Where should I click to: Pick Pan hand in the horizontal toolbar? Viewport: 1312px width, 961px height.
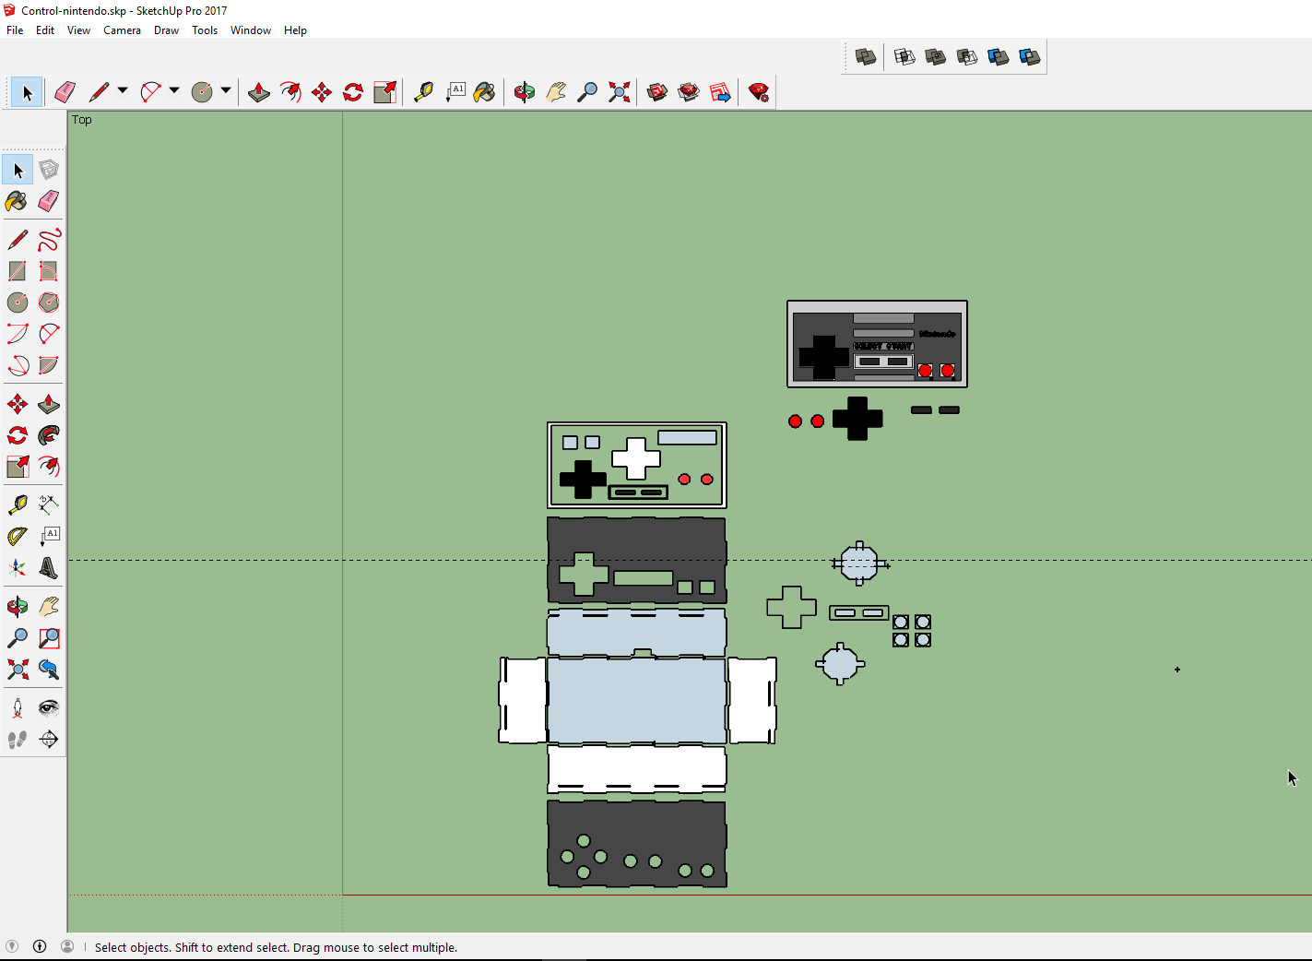tap(556, 92)
